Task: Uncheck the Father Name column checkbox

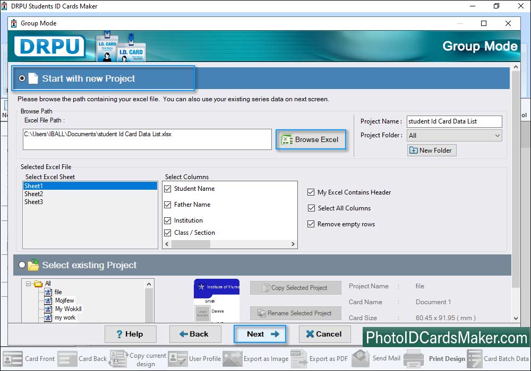Action: coord(168,205)
